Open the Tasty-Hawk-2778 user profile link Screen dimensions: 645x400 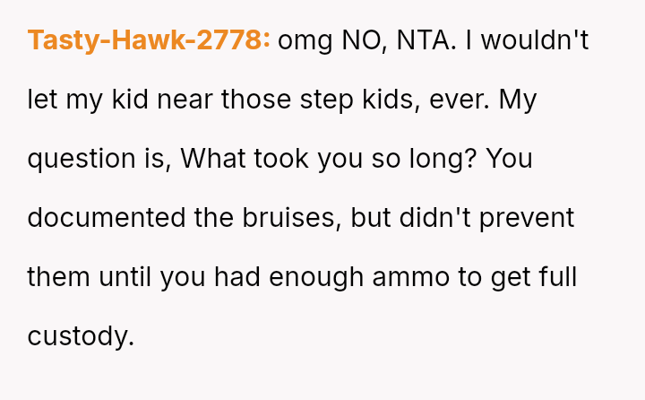[149, 40]
